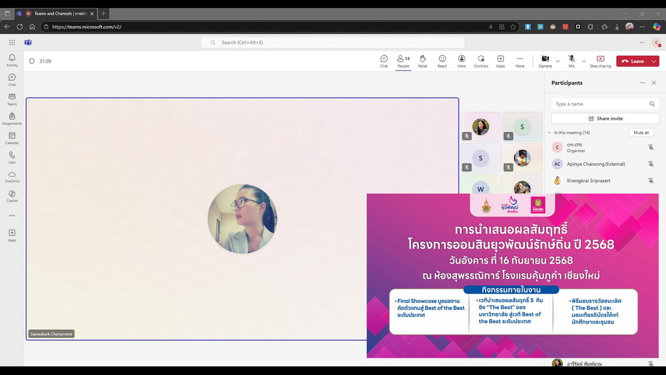
Task: Open browser downloads icon
Action: (617, 27)
